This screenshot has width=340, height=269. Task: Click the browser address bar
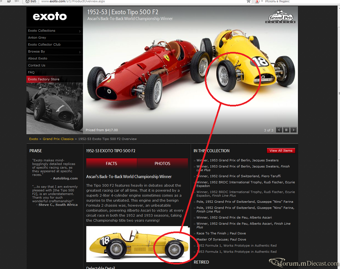click(143, 1)
